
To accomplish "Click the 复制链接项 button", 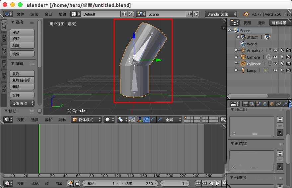I will click(22, 80).
